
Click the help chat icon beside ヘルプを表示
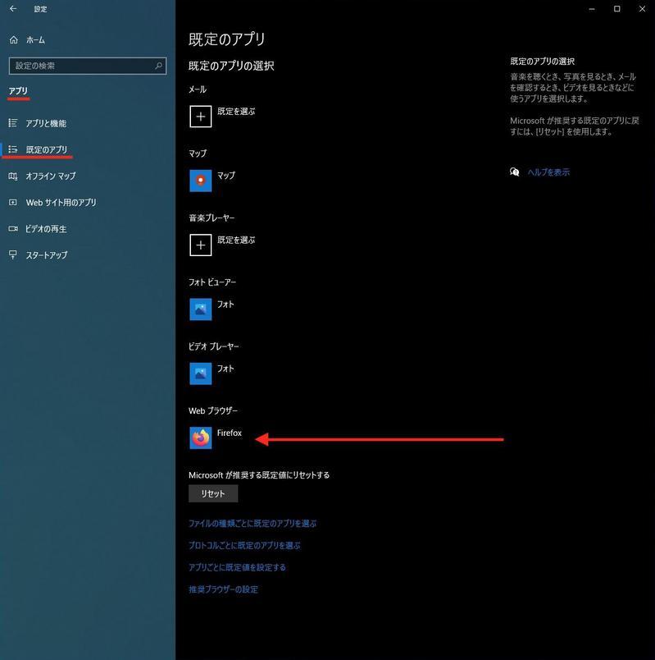pos(515,172)
